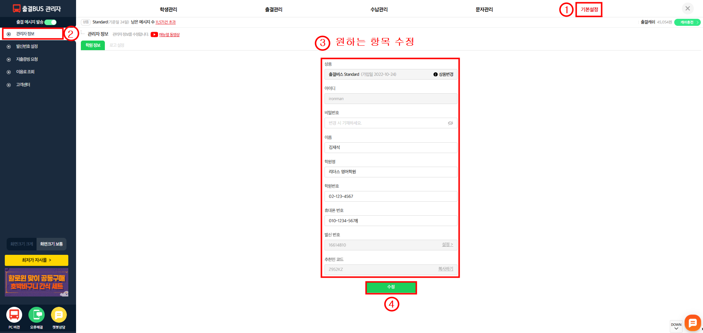
Task: Switch to the 로고 설정 tab
Action: 117,45
